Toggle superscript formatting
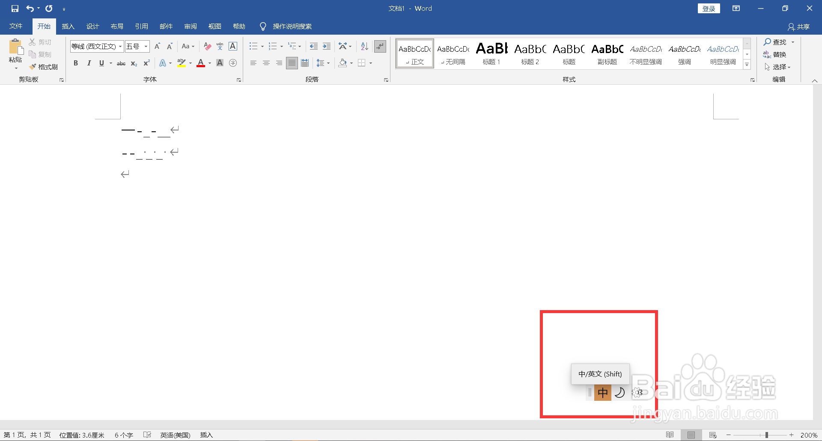The image size is (822, 441). (146, 63)
